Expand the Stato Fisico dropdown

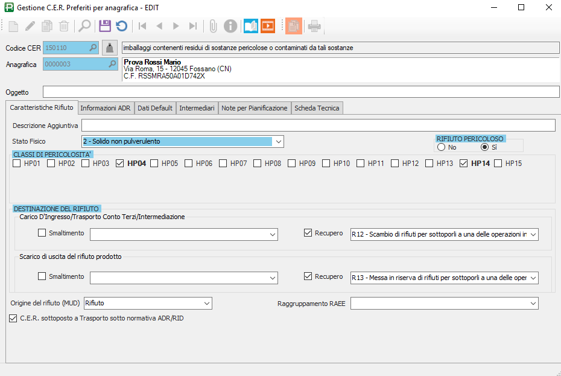coord(277,142)
